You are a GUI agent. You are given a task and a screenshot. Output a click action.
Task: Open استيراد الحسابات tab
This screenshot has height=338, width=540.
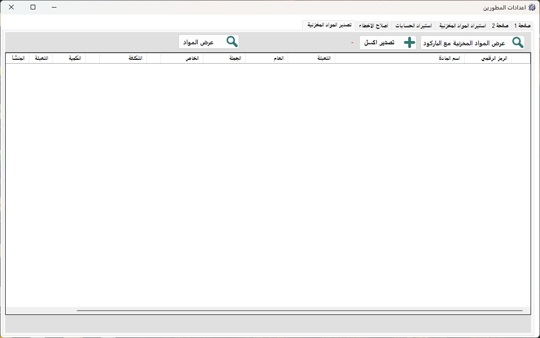[x=413, y=26]
